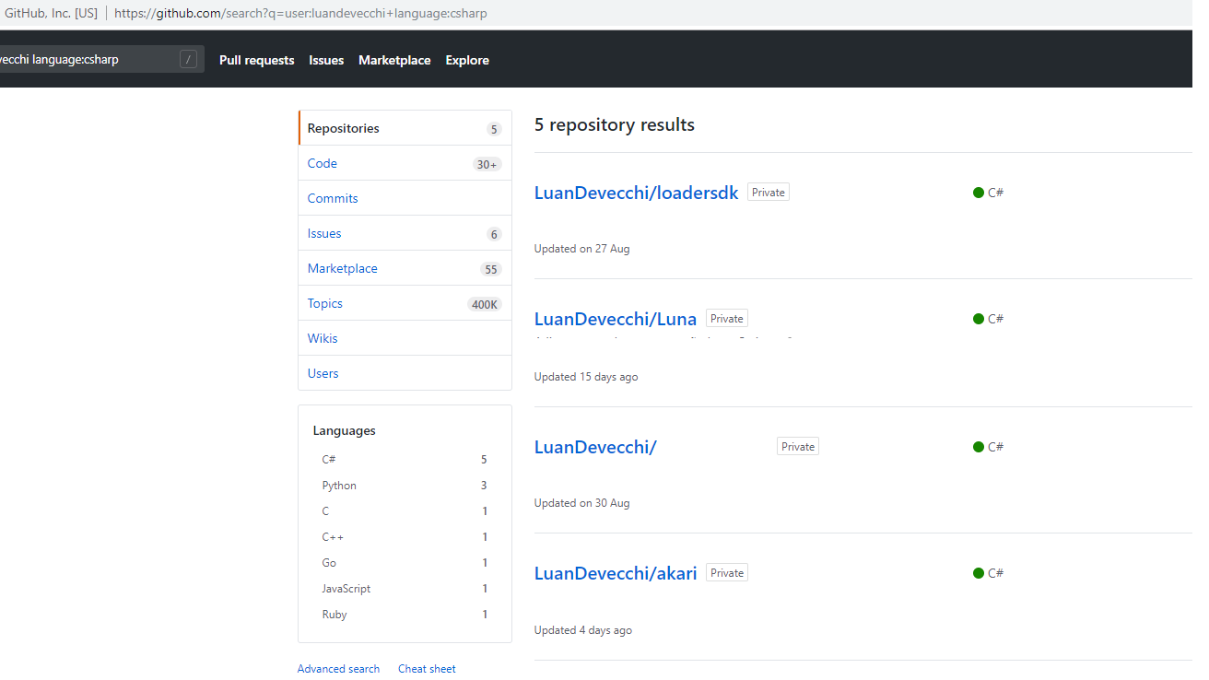Switch to Code search results

pos(405,163)
